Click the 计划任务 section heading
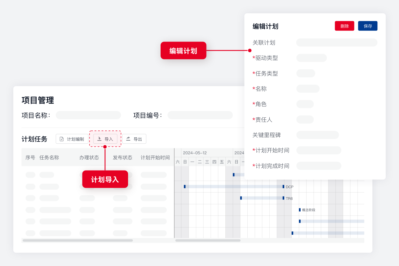The image size is (399, 266). pyautogui.click(x=35, y=139)
